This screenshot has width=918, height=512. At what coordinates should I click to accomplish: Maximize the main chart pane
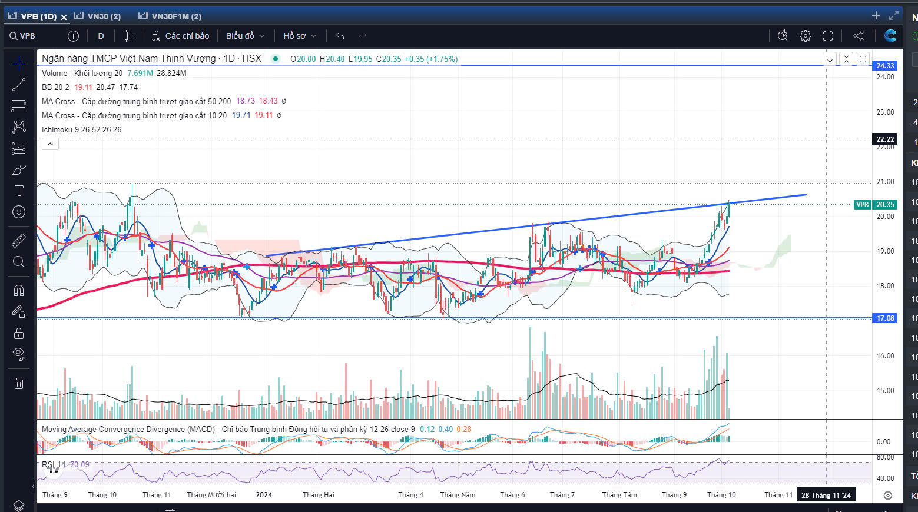click(863, 59)
